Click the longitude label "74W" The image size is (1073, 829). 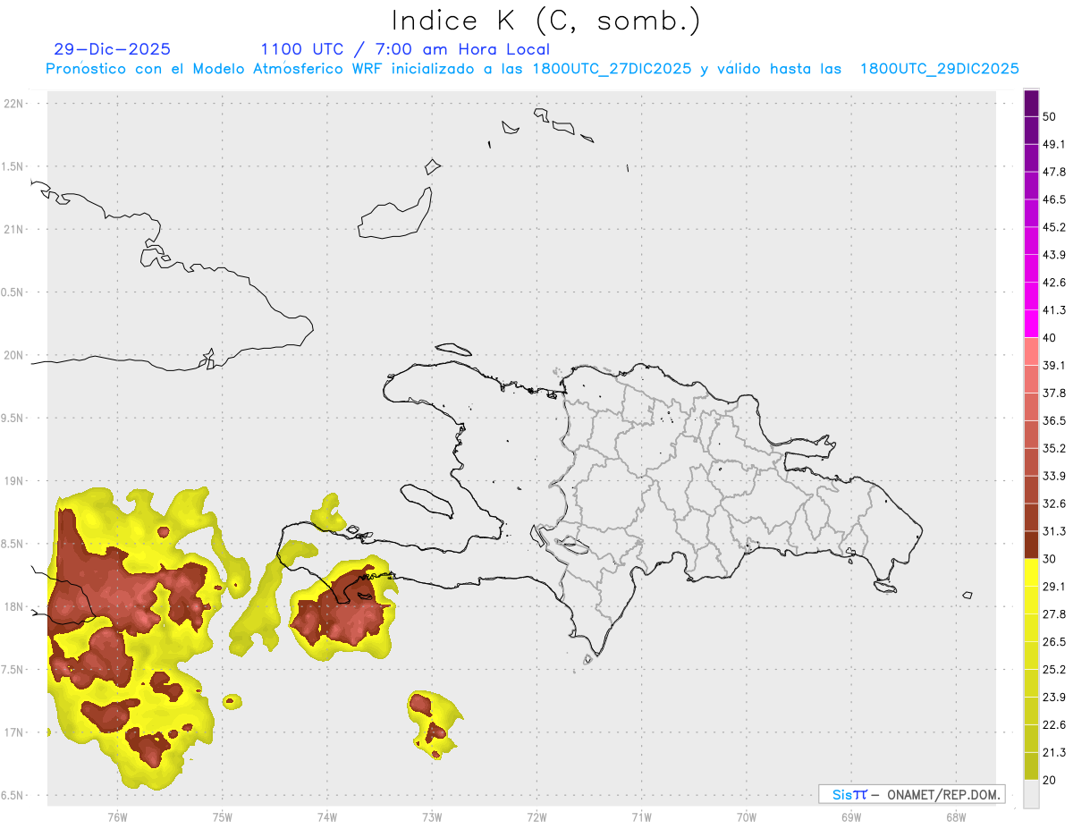click(x=327, y=817)
